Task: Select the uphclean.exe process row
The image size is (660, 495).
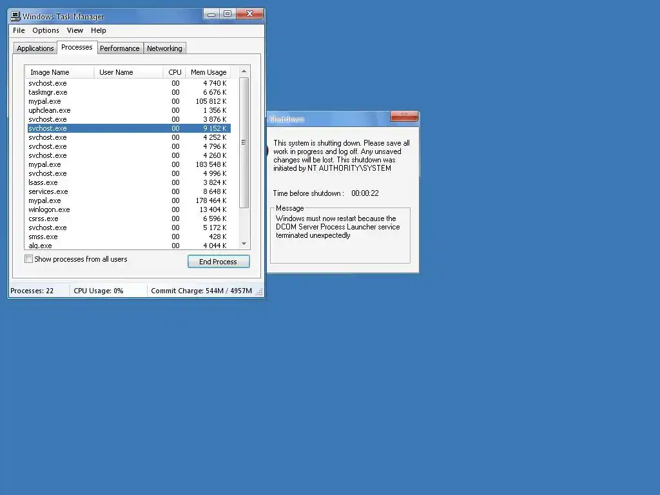Action: [129, 110]
